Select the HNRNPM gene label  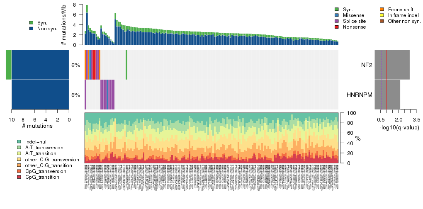359,95
